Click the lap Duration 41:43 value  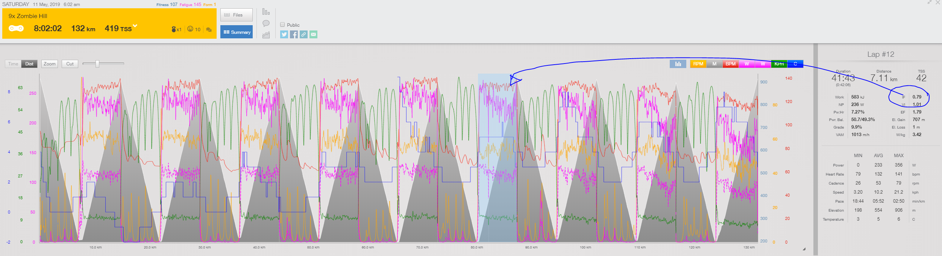[843, 78]
